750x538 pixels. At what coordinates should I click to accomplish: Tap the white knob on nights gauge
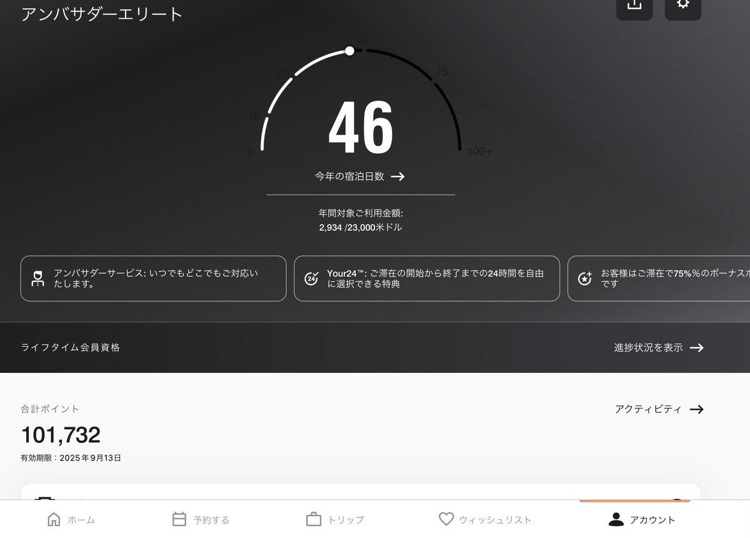tap(350, 51)
